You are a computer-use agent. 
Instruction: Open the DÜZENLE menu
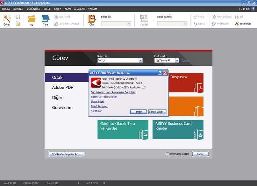[18, 9]
